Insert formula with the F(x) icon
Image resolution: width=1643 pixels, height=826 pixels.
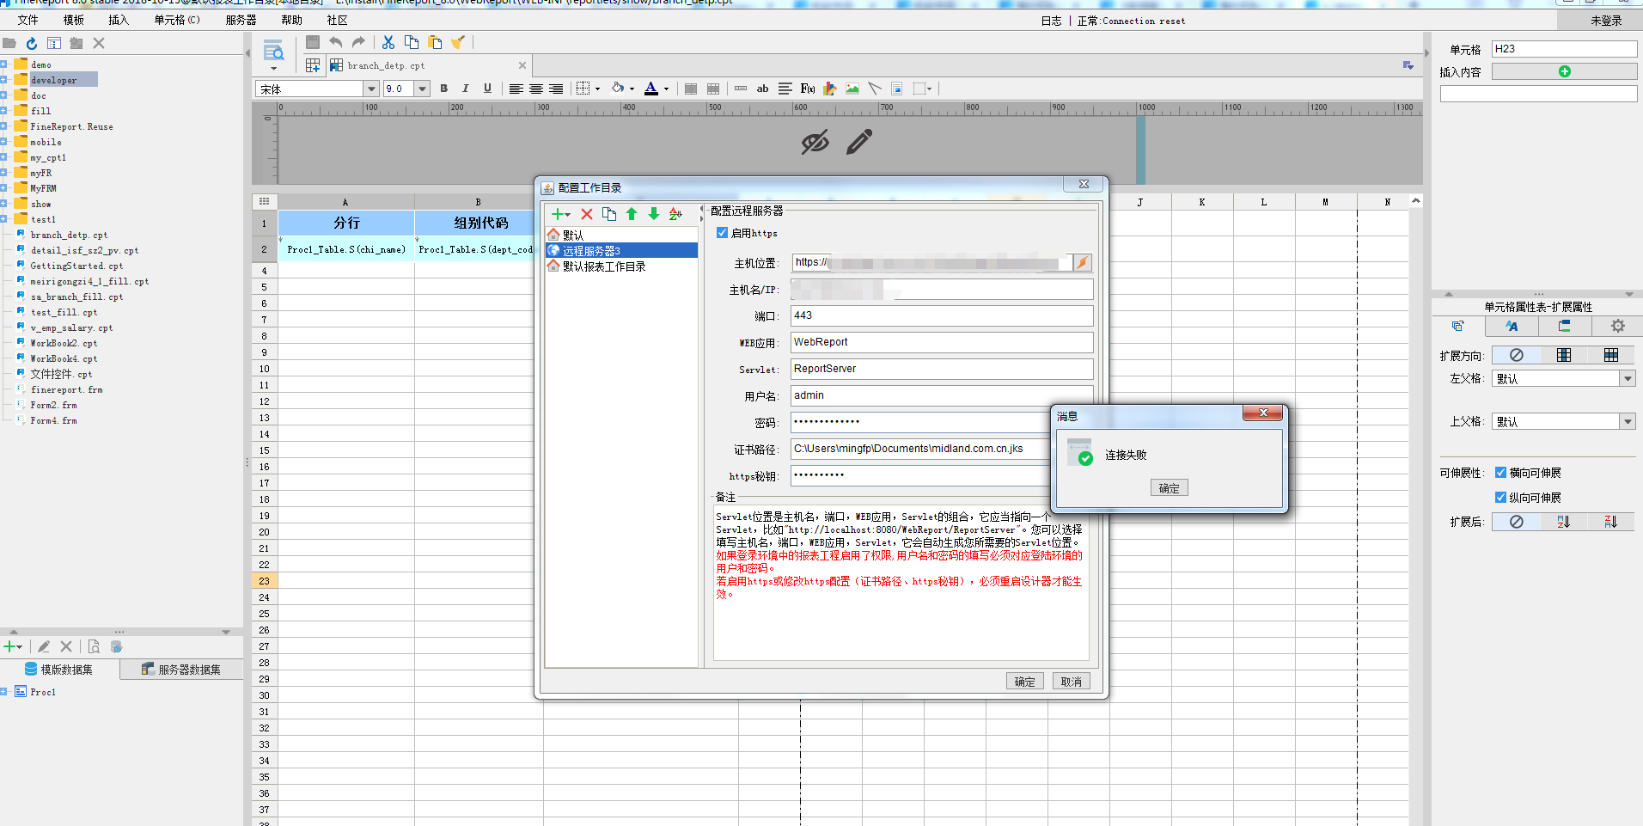808,89
